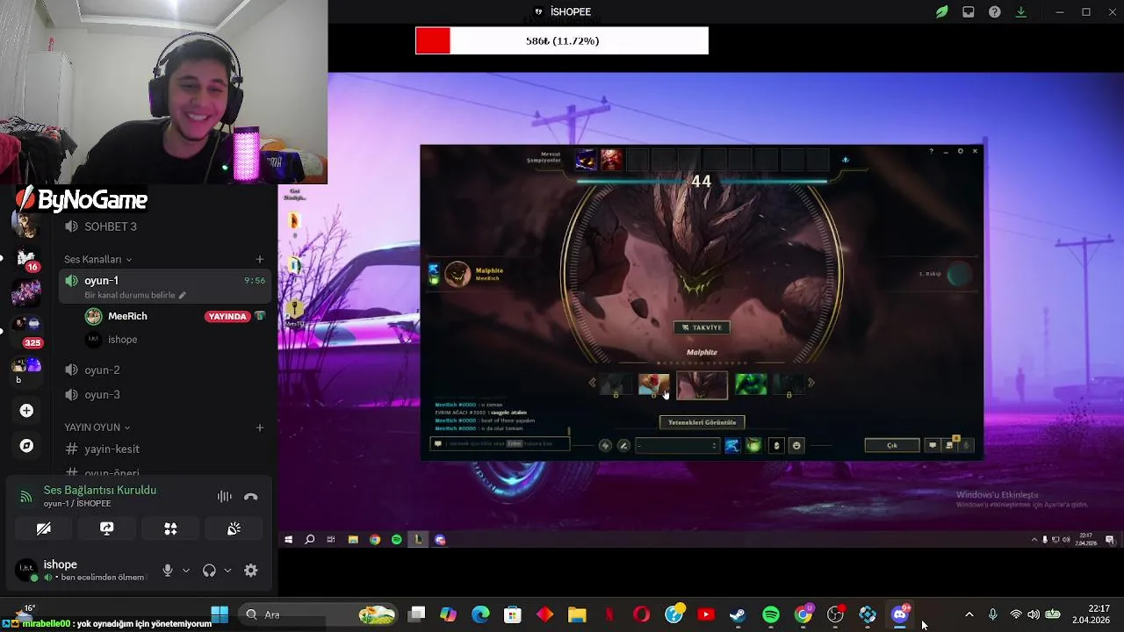Viewport: 1124px width, 632px height.
Task: Click the TAKVİYE boost button
Action: [702, 327]
